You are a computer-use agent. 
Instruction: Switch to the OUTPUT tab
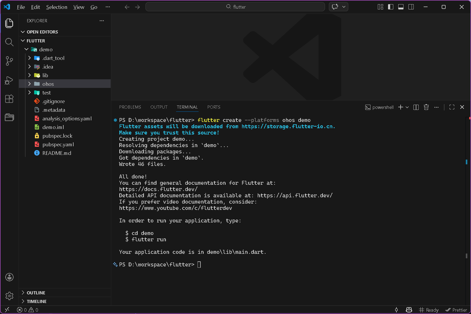point(159,107)
